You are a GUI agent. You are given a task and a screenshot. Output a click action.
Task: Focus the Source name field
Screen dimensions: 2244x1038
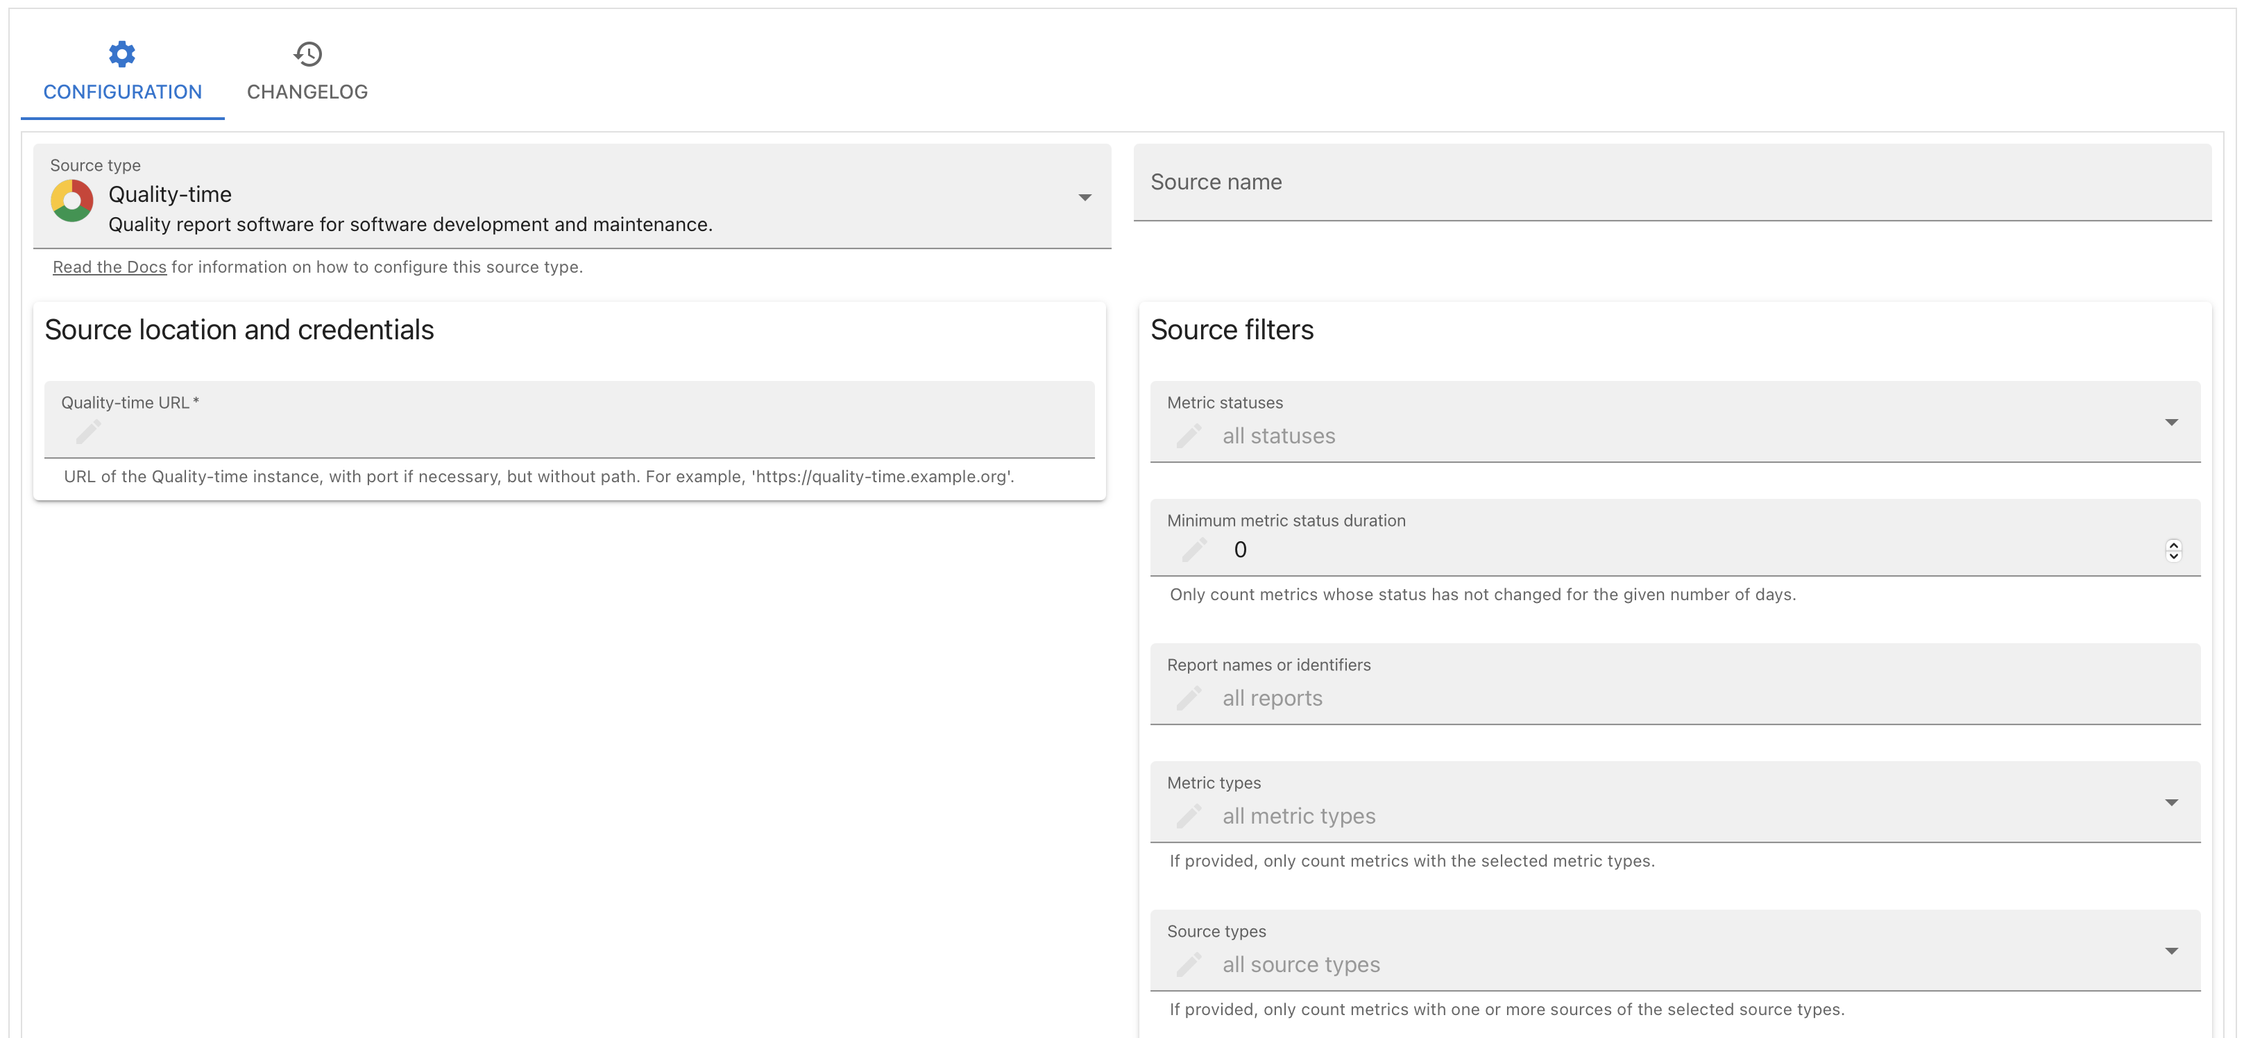[x=1672, y=182]
